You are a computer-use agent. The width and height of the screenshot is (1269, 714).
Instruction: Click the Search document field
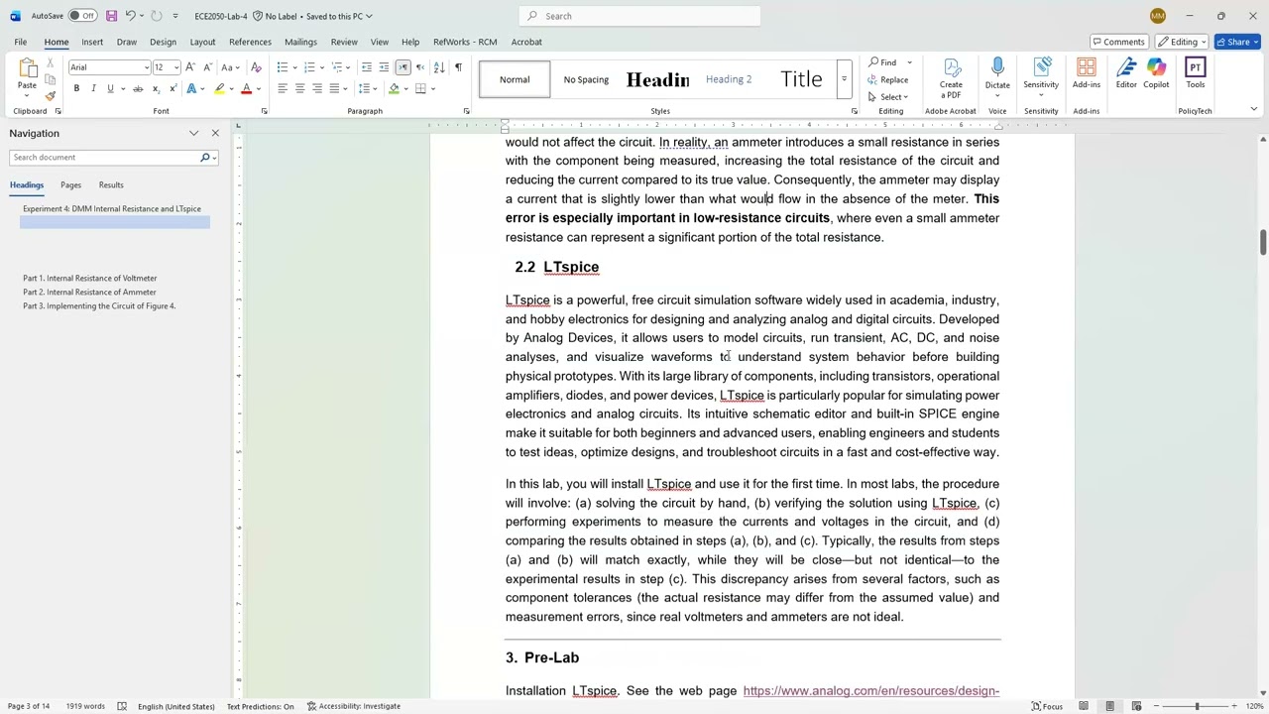coord(104,158)
